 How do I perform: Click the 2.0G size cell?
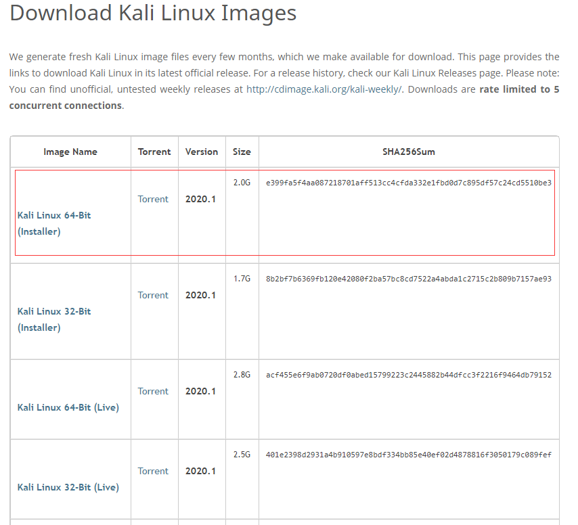[242, 183]
